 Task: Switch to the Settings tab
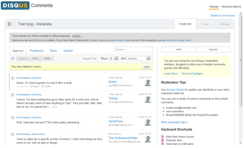[224, 24]
